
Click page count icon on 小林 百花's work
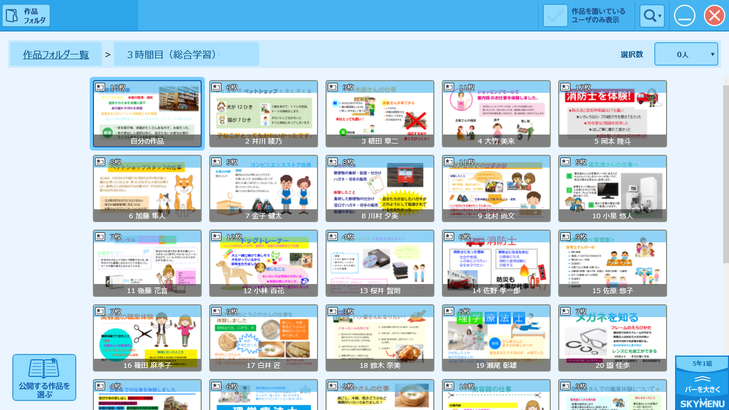pyautogui.click(x=216, y=236)
